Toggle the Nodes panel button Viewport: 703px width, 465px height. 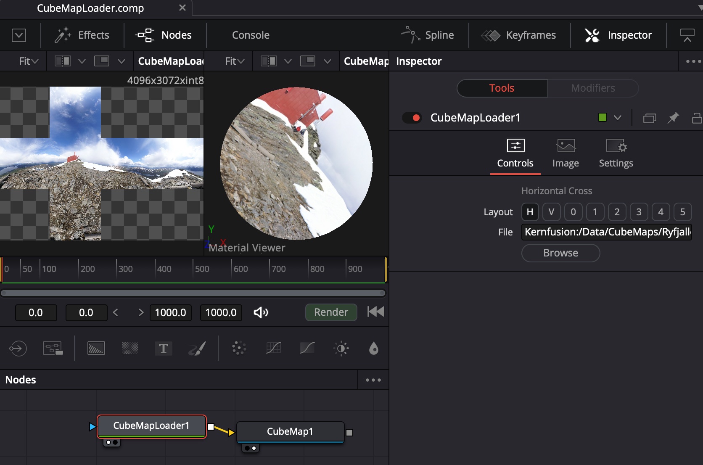point(164,35)
